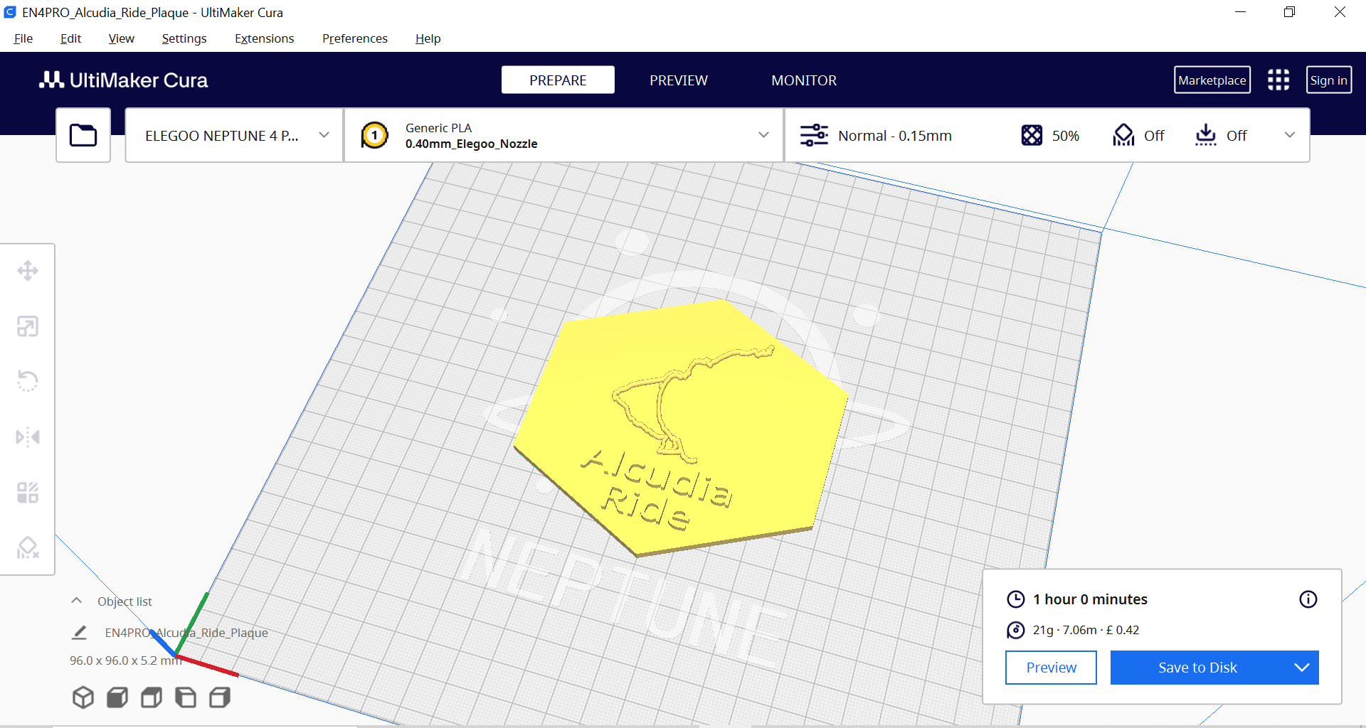Expand the Generic PLA material selector
Viewport: 1366px width, 728px height.
[563, 135]
